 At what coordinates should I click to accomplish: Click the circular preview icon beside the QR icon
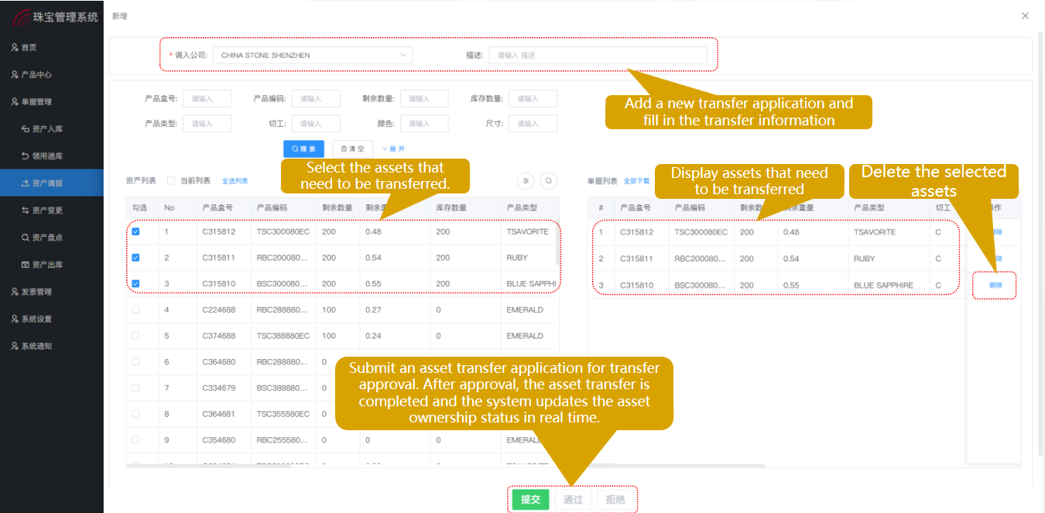click(548, 180)
